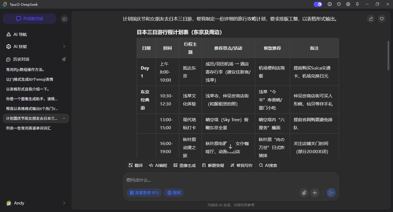
Task: Launch the 图像生成 image generation tool
Action: coord(185,165)
